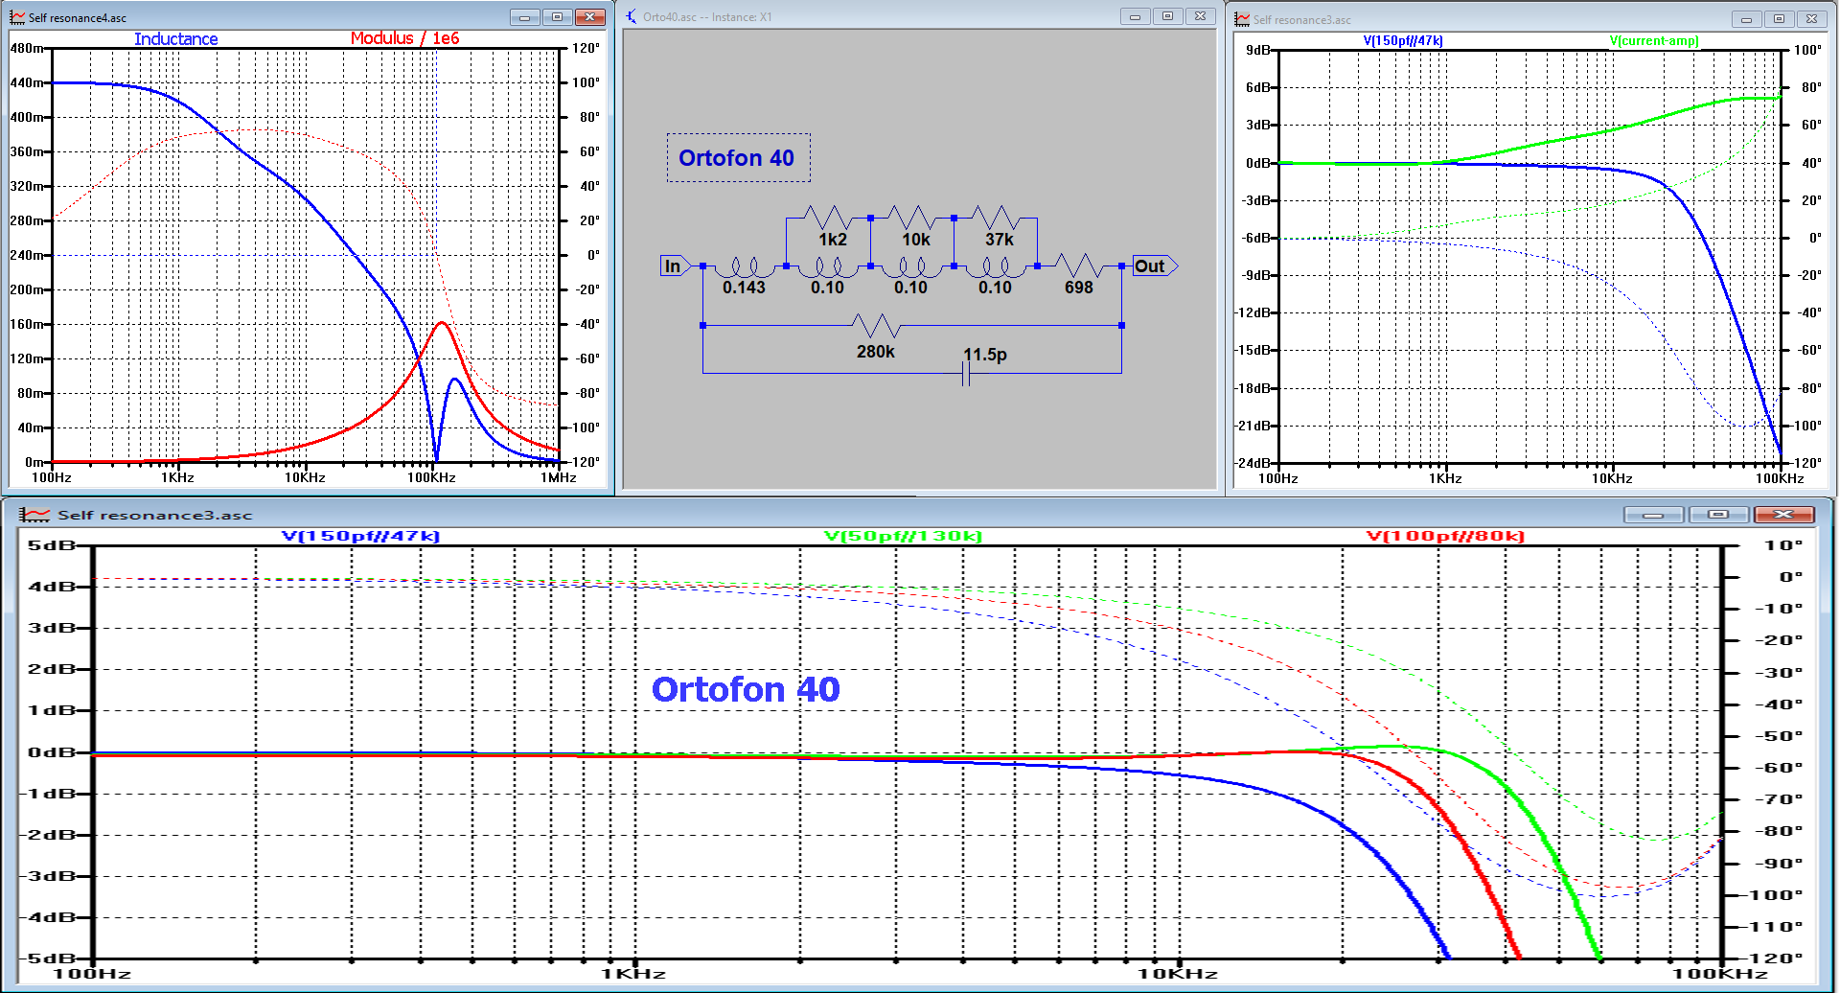Minimize the Orto40.asc schematic window
The height and width of the screenshot is (993, 1840).
coord(1136,16)
